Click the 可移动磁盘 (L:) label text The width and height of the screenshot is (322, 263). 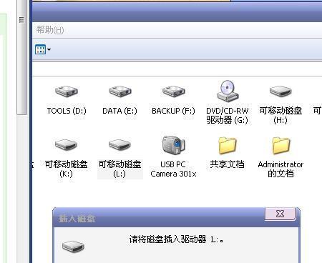[x=119, y=169]
